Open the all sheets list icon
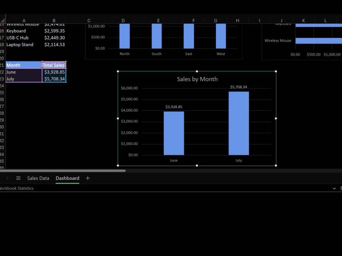 18,178
